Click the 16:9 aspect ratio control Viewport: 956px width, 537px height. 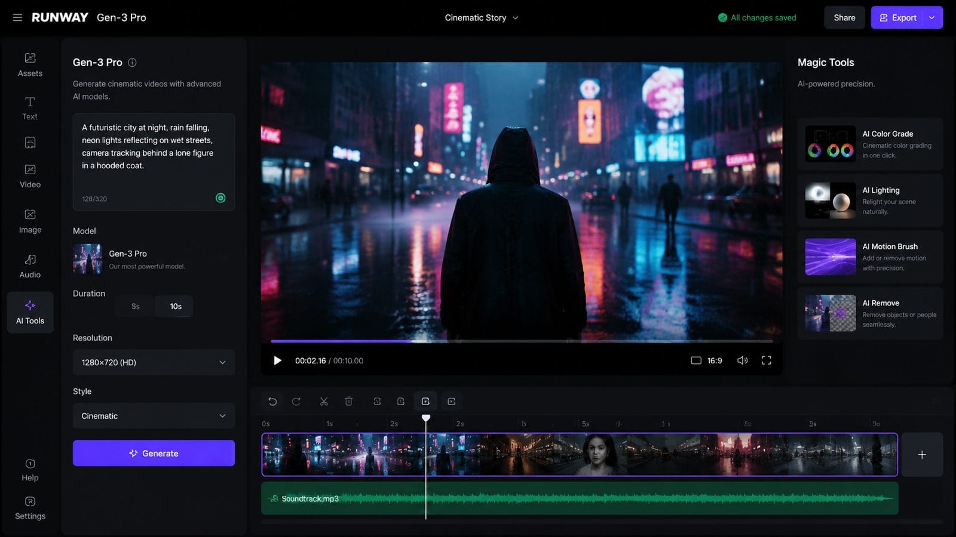pyautogui.click(x=706, y=360)
